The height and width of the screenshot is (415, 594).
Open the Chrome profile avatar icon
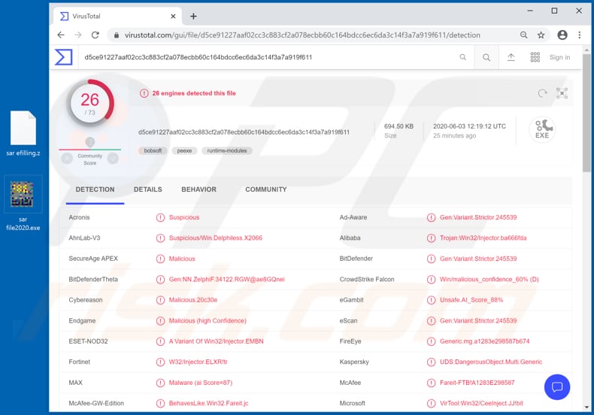coord(562,35)
